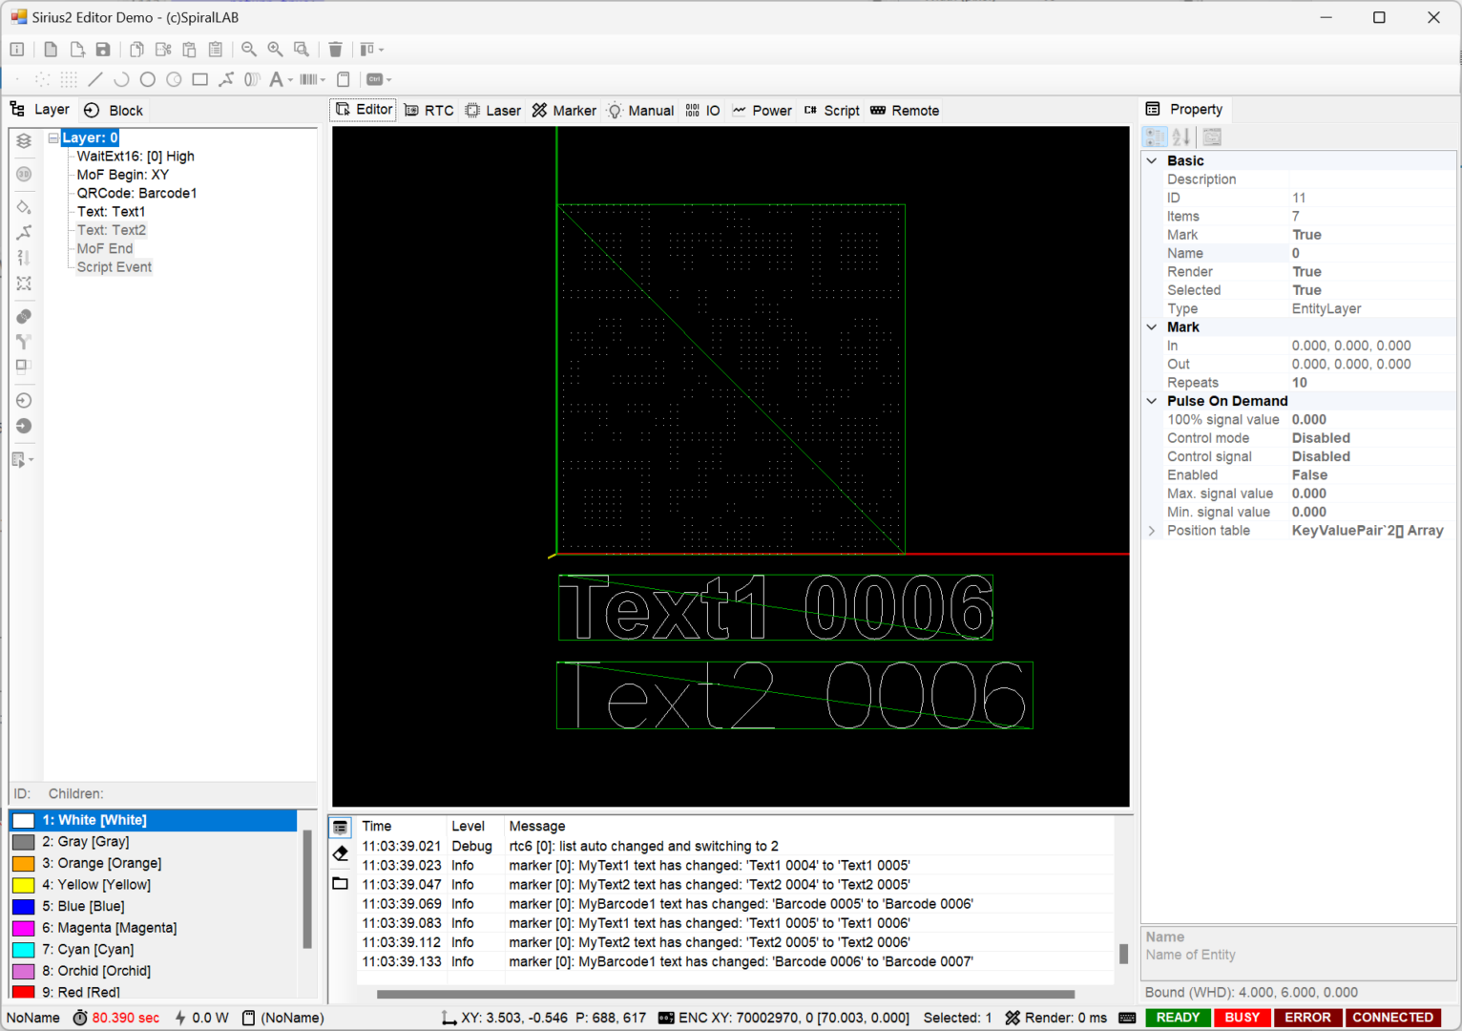Open the align tool dropdown

[381, 50]
